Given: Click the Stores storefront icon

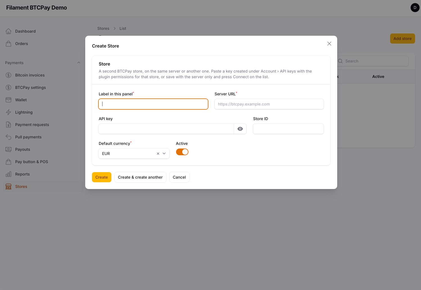Looking at the screenshot, I should pos(8,186).
